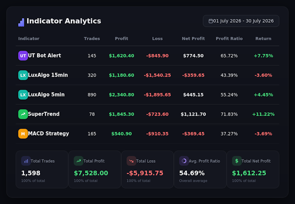Click the Indicator Analytics bar chart icon
Screen dimensions: 295x204
pyautogui.click(x=21, y=22)
